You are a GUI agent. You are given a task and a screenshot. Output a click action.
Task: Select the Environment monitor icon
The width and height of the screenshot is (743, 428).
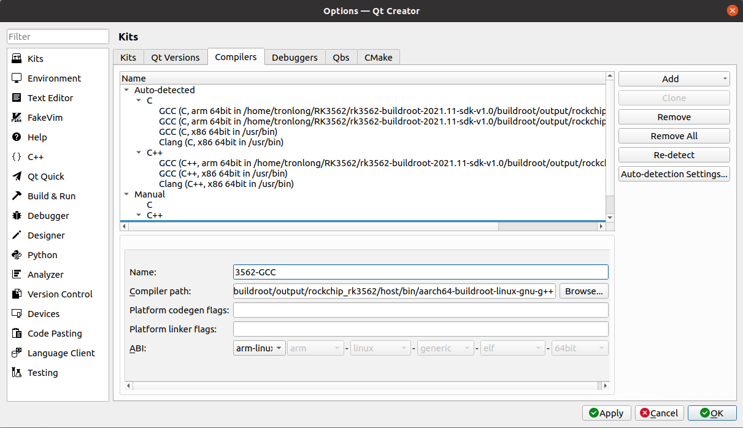pyautogui.click(x=17, y=78)
